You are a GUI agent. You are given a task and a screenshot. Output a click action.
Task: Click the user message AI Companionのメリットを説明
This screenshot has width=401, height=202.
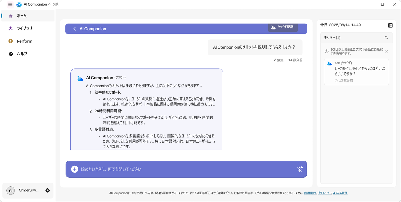(255, 47)
